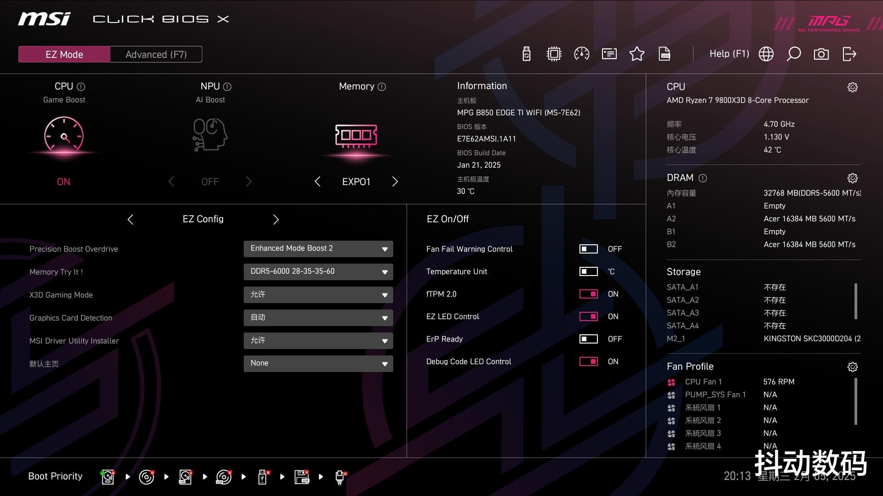Image resolution: width=883 pixels, height=496 pixels.
Task: Click the Boot Priority label
Action: tap(55, 476)
